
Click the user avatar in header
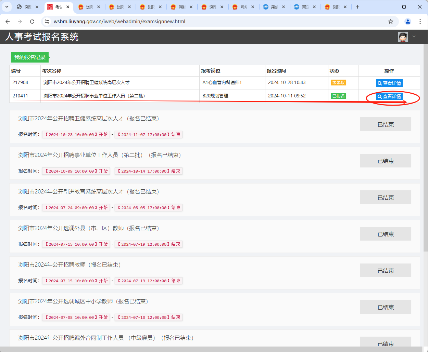coord(403,37)
